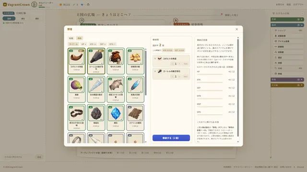The width and height of the screenshot is (307, 172).
Task: Select the blue magic crystal item card
Action: [116, 118]
